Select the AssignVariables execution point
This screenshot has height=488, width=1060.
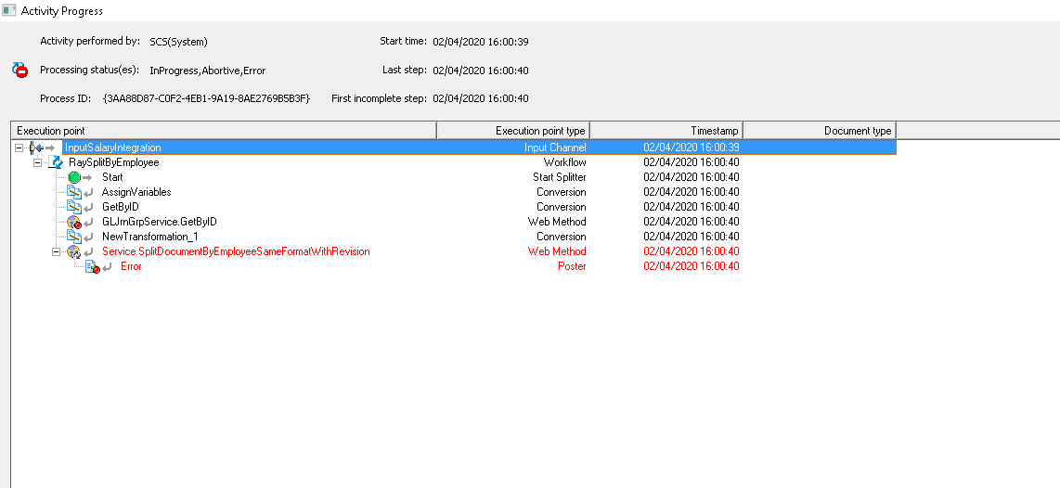[x=136, y=192]
